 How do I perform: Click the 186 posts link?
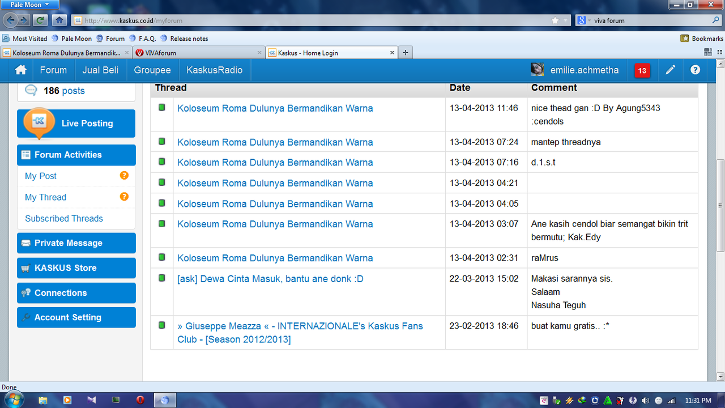pos(64,91)
